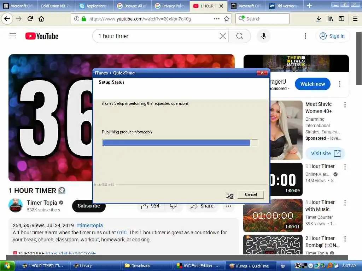362x271 pixels.
Task: Open the Timer Topia channel name
Action: pos(42,203)
